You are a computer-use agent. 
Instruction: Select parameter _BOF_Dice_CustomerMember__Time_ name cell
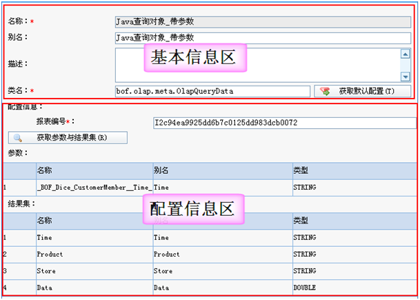(x=94, y=188)
